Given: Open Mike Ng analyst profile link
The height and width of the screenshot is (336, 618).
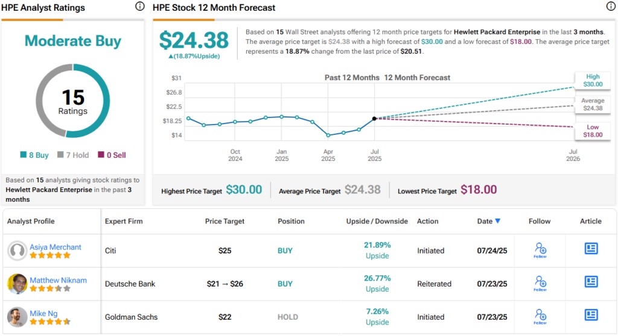Looking at the screenshot, I should pos(43,313).
